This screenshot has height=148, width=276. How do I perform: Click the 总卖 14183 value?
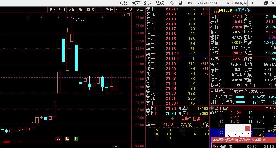(x=203, y=109)
